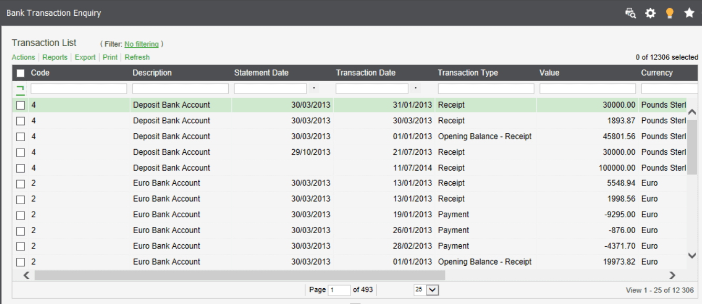Open the Statement Date filter date picker button
Screen dimensions: 702x304
314,89
